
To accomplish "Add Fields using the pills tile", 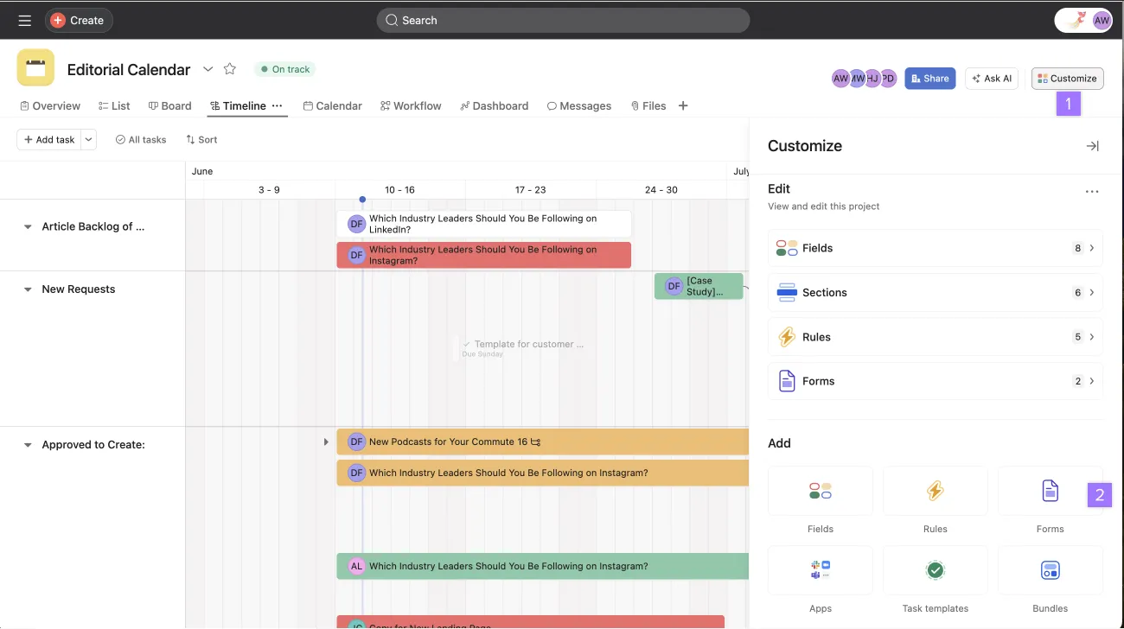I will 821,491.
